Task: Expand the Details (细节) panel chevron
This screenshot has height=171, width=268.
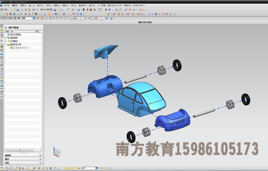Action: click(x=40, y=159)
